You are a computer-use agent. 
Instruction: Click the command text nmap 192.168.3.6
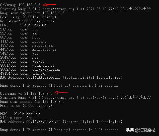pos(24,5)
